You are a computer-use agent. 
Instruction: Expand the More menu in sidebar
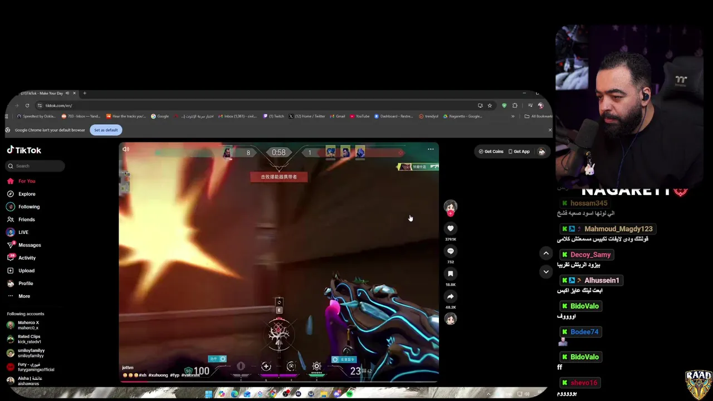18,296
